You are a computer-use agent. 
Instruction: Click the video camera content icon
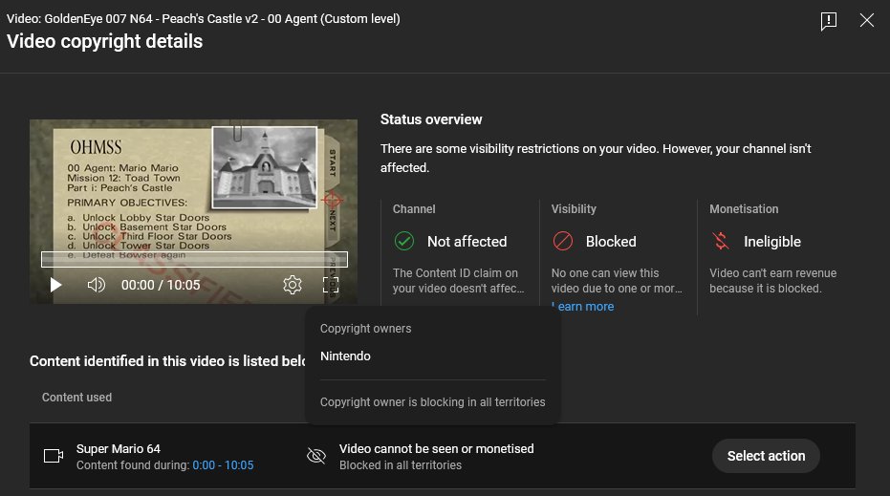pyautogui.click(x=54, y=456)
